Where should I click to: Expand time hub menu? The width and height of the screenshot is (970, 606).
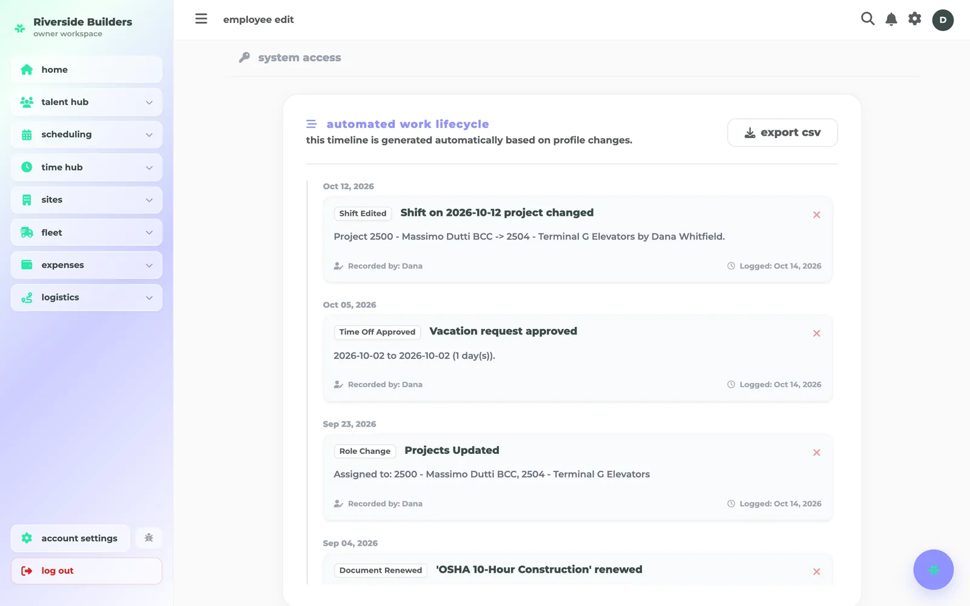click(x=86, y=167)
